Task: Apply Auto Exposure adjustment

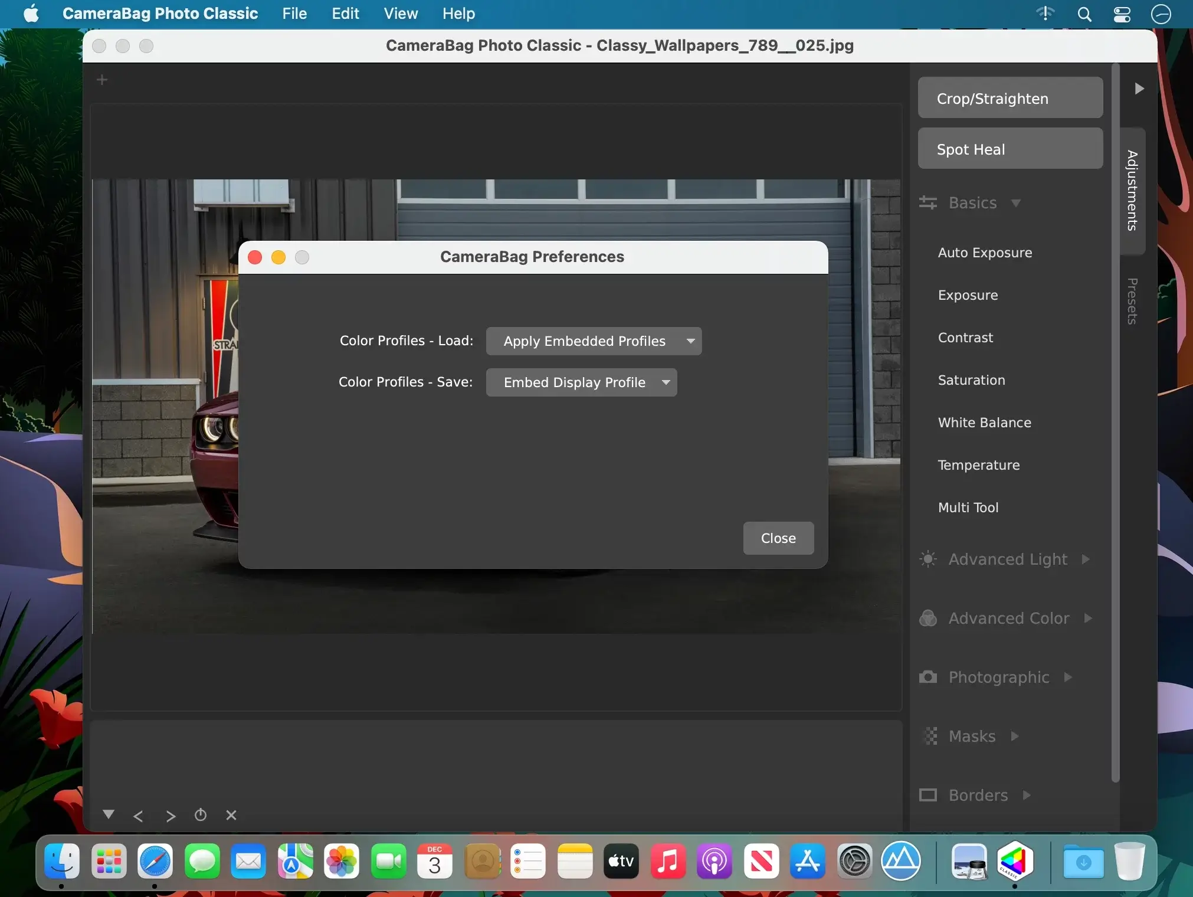Action: click(985, 253)
